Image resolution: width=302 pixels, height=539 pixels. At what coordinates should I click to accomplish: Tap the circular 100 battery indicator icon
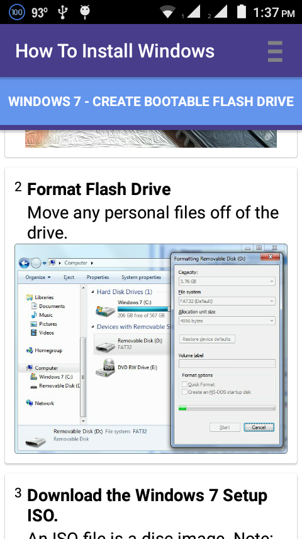[x=17, y=13]
